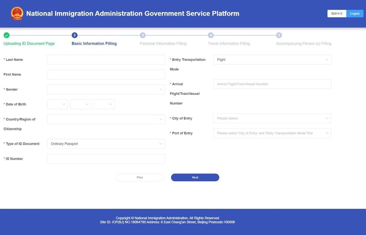Click step 4 Travel Information Filling circle

210,35
